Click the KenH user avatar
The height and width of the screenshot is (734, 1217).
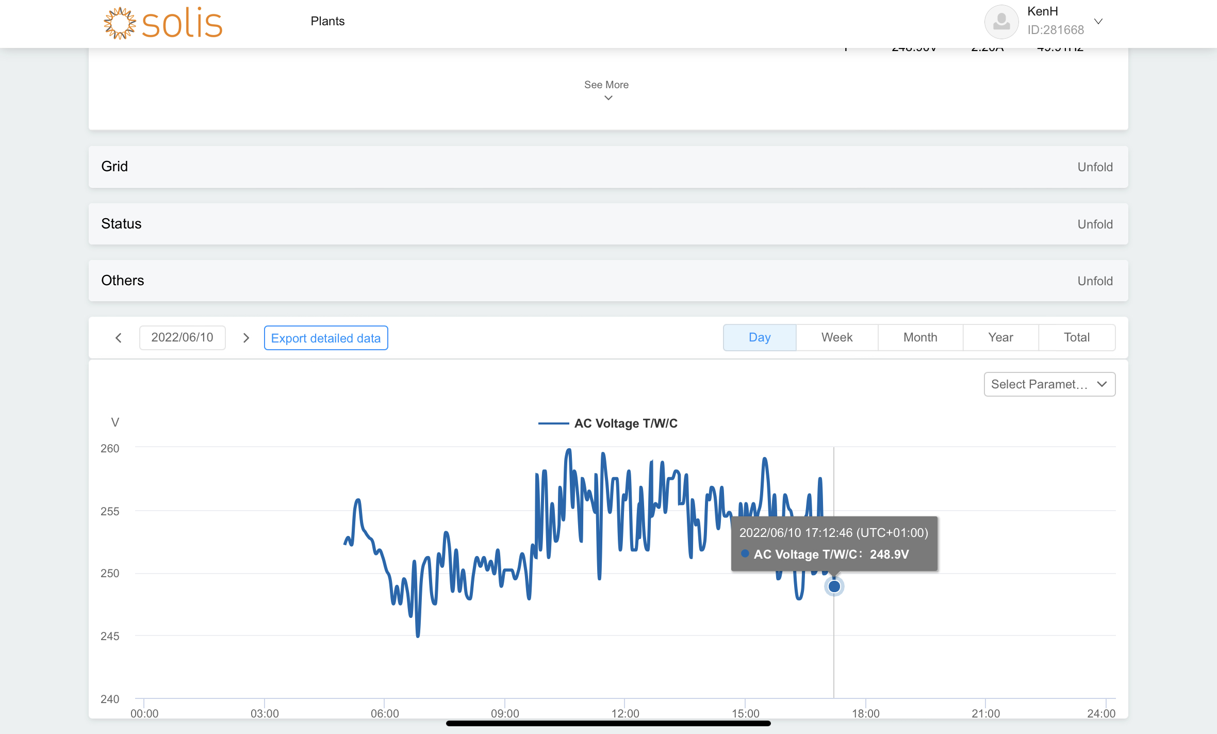(x=1001, y=22)
